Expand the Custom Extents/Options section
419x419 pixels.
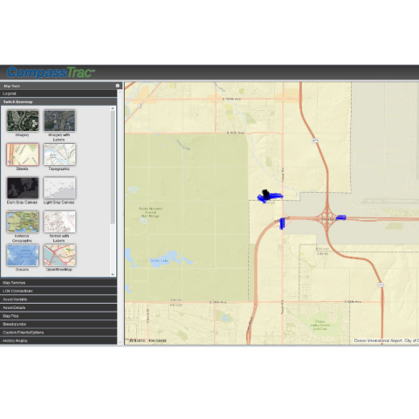pyautogui.click(x=58, y=333)
